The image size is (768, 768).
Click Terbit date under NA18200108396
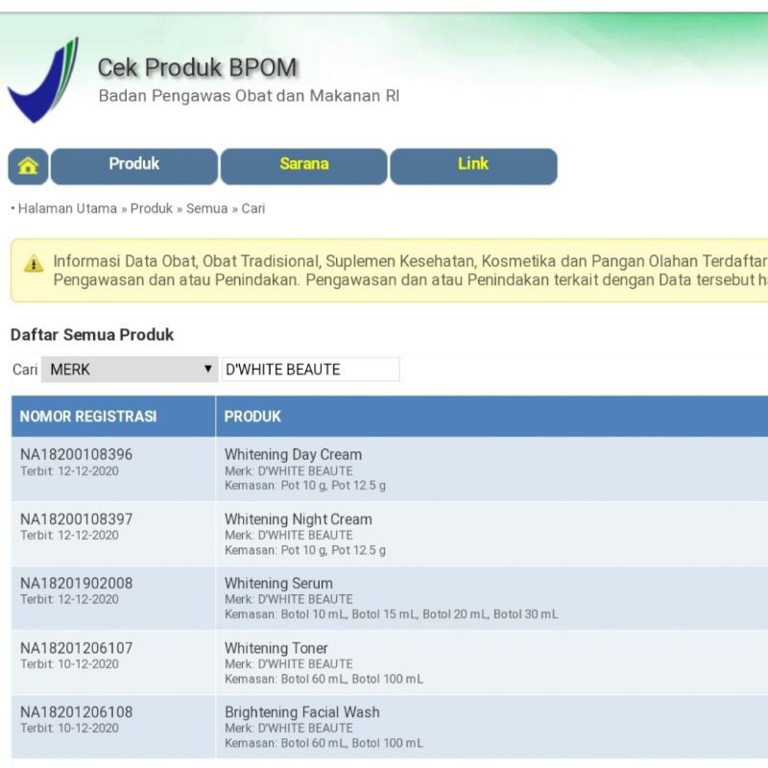[69, 471]
